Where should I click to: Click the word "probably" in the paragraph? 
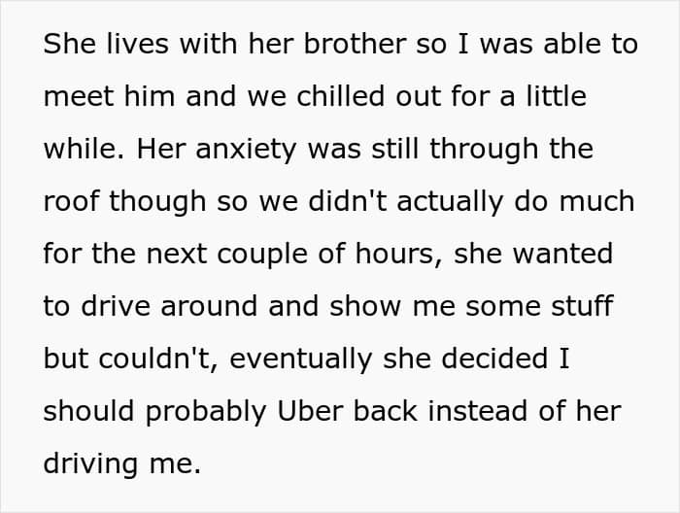tap(206, 412)
